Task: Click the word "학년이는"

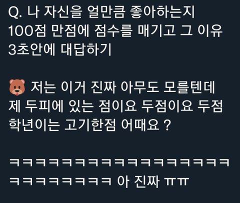Action: [34, 124]
